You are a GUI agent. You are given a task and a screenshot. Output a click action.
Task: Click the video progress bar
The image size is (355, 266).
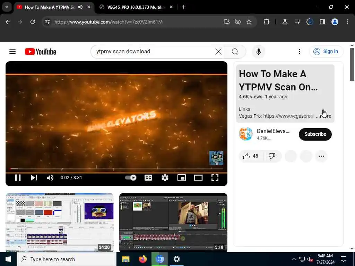pos(116,169)
